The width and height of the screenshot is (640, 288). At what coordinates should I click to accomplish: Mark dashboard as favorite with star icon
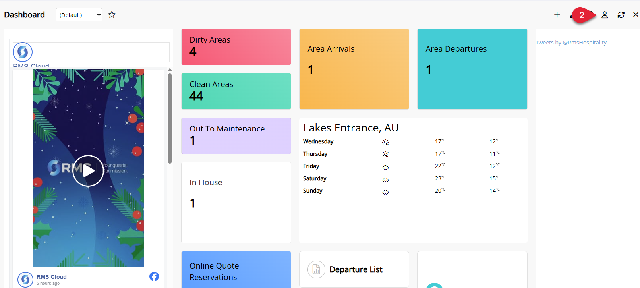click(x=112, y=15)
